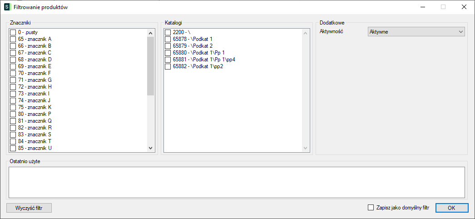Screen dimensions: 475x219
Task: Check catalog '65878 - \Podkat 1'
Action: pos(168,39)
